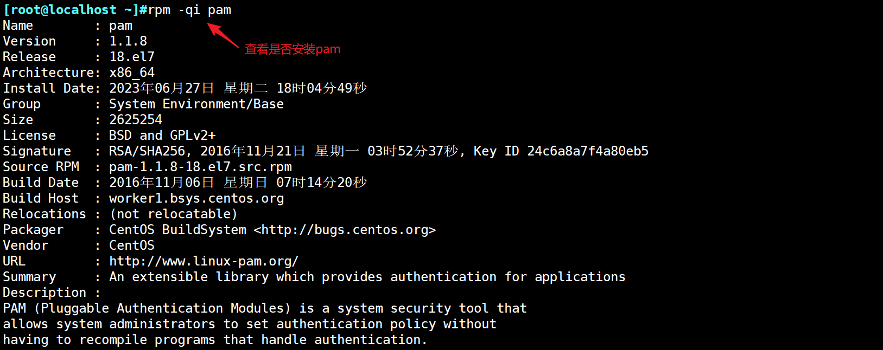
Task: Click the Summary line text
Action: (x=367, y=277)
